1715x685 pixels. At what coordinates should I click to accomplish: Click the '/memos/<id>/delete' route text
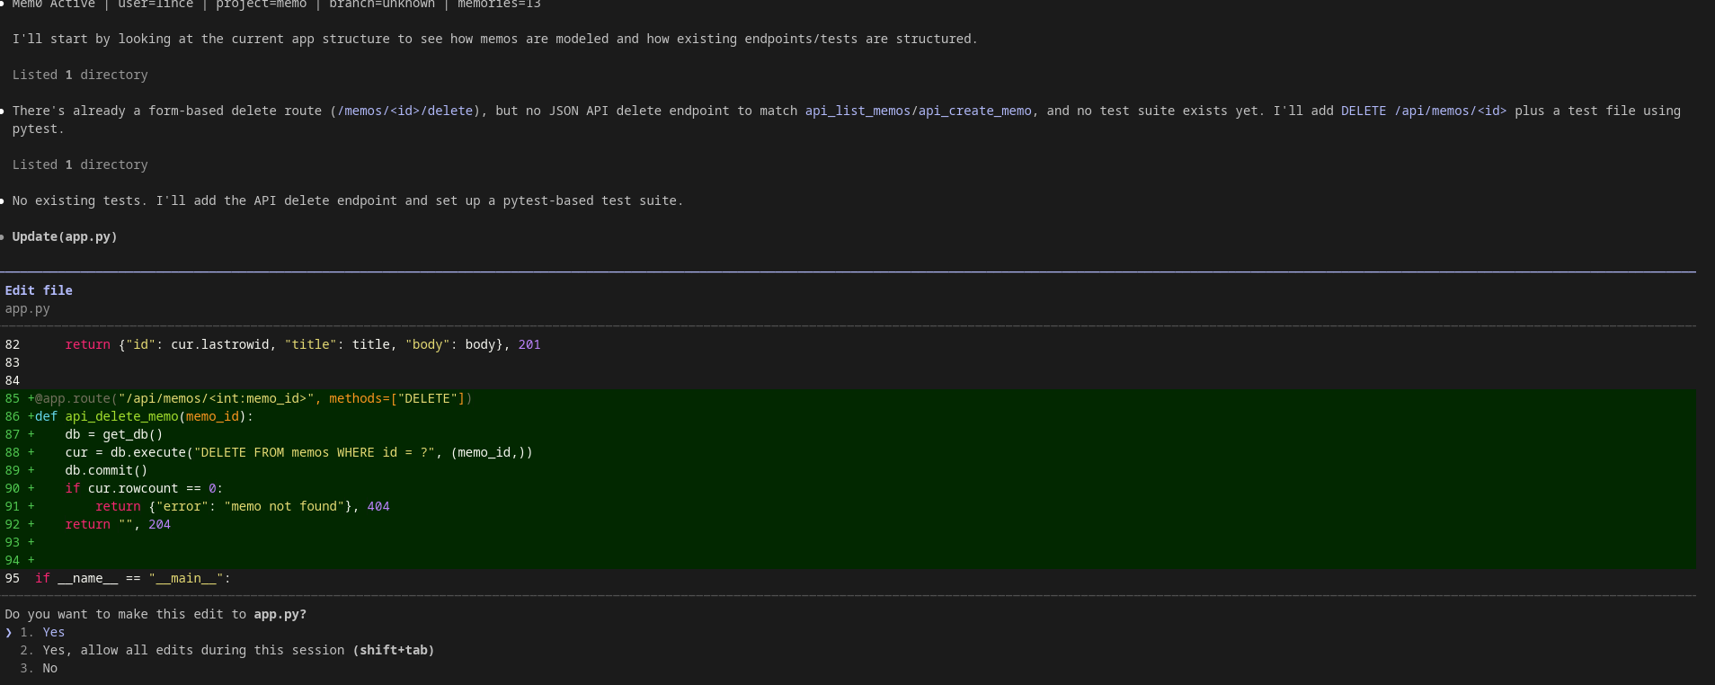(x=405, y=111)
